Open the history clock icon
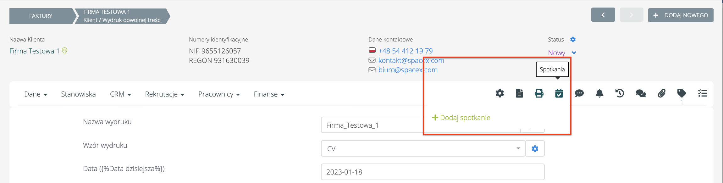 (x=620, y=93)
